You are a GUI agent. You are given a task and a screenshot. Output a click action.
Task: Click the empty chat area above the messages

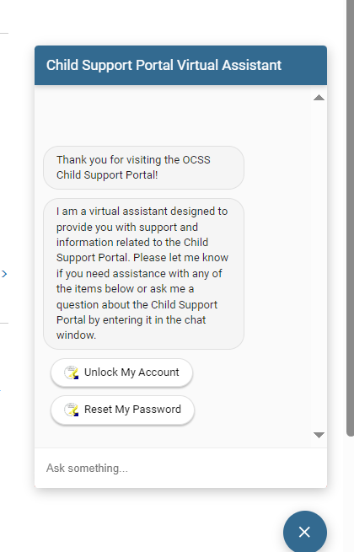173,116
